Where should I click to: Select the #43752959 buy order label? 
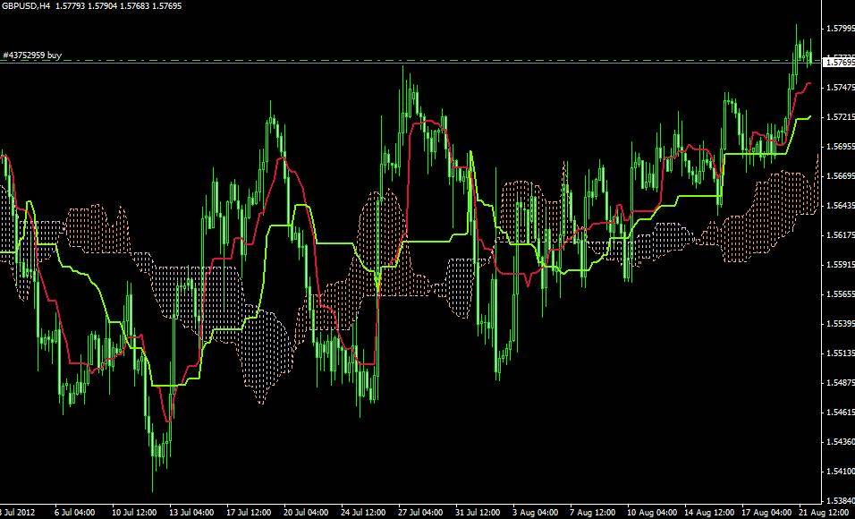(x=32, y=55)
